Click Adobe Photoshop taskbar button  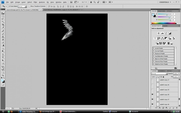click(28, 111)
